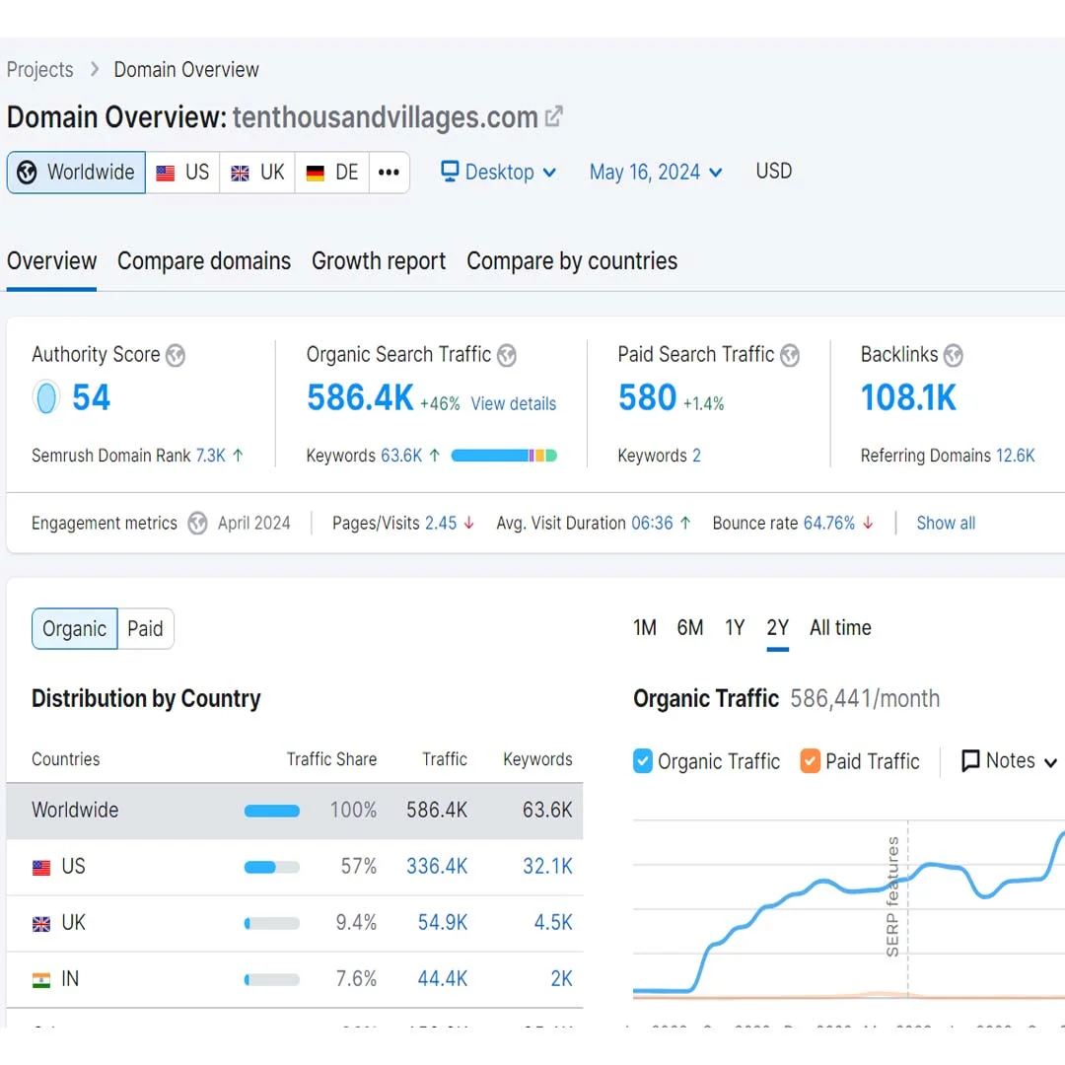This screenshot has height=1065, width=1065.
Task: Click globe icon next to Paid Search Traffic
Action: (790, 355)
